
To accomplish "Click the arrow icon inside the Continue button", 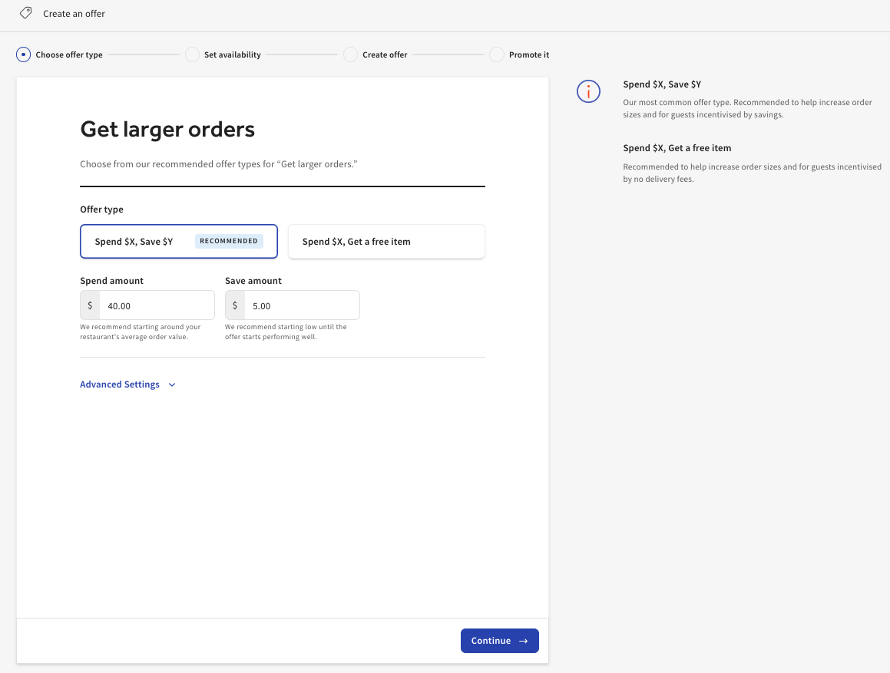I will tap(521, 641).
